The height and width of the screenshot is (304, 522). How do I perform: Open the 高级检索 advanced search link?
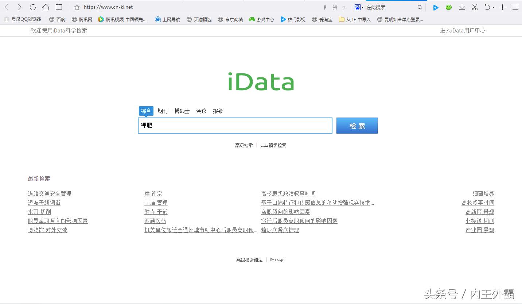pyautogui.click(x=244, y=145)
